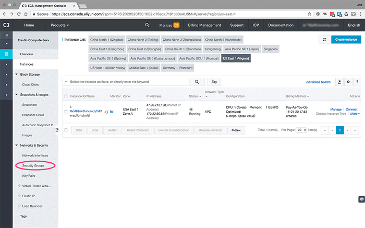Viewport: 365px width, 228px height.
Task: Click the Alibaba Cloud logo icon
Action: point(6,25)
